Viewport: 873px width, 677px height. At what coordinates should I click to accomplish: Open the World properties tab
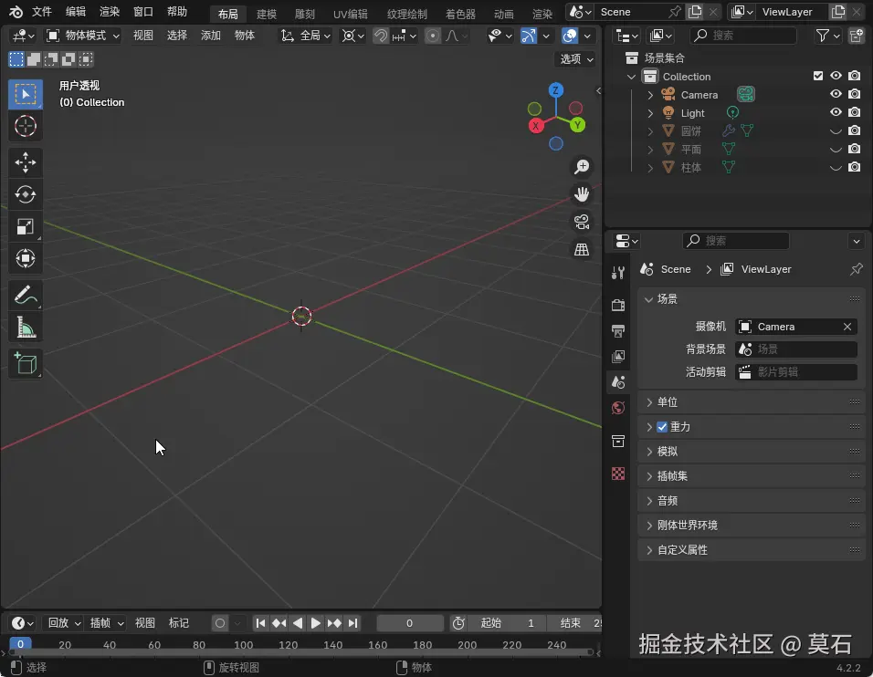click(618, 408)
